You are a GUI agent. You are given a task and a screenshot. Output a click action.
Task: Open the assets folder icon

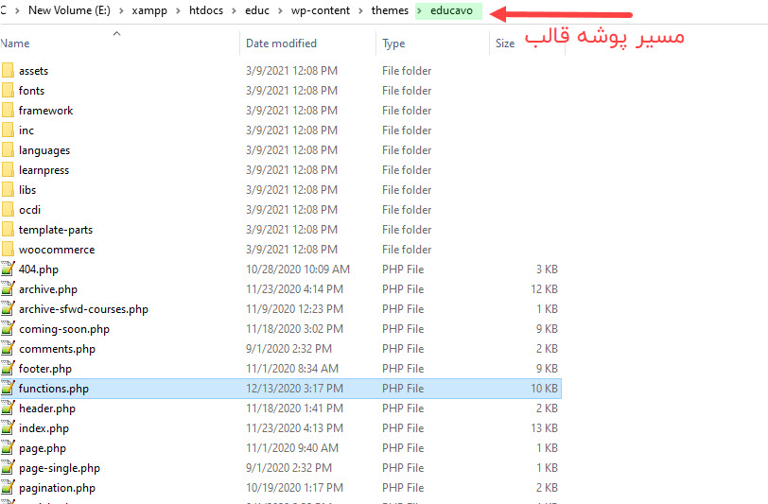coord(8,71)
